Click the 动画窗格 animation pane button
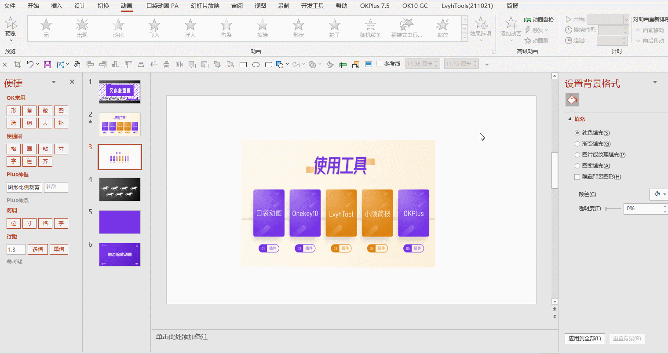This screenshot has height=354, width=668. coord(539,20)
